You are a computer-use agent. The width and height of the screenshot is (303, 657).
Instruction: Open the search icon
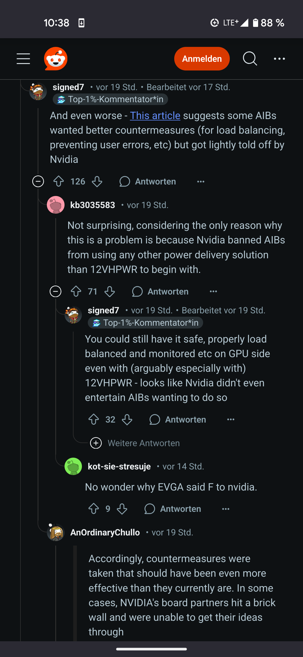250,58
